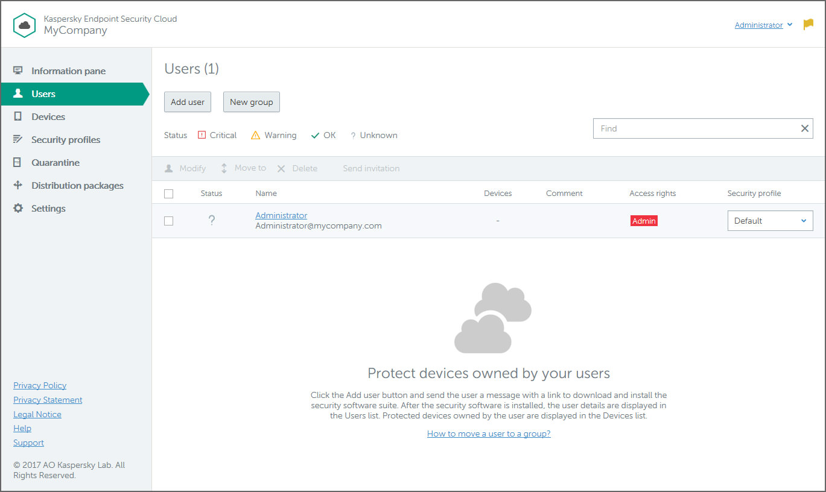This screenshot has height=492, width=826.
Task: Click the Delete toolbar label
Action: (305, 168)
